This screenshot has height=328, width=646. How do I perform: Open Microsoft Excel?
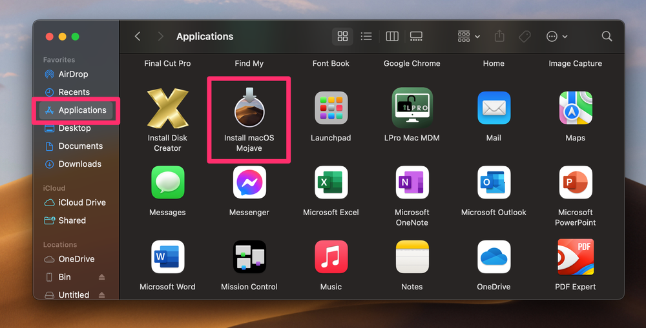pyautogui.click(x=331, y=183)
